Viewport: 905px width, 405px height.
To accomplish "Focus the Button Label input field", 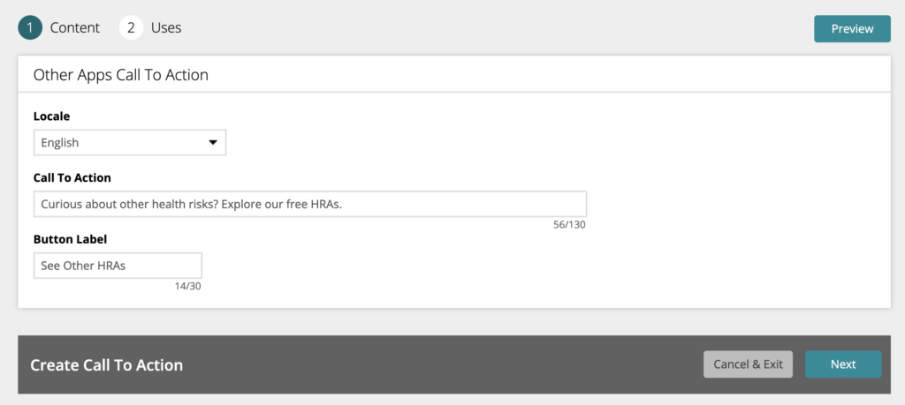I will [x=118, y=266].
